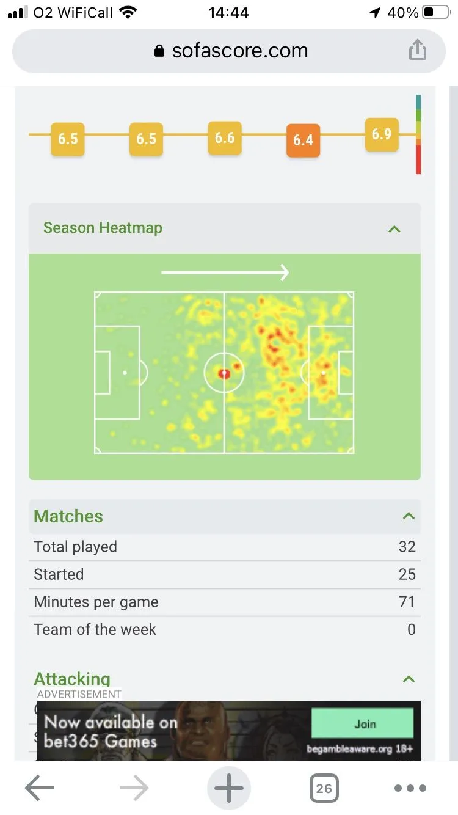The image size is (458, 815).
Task: Open new tab with plus button
Action: pyautogui.click(x=229, y=788)
